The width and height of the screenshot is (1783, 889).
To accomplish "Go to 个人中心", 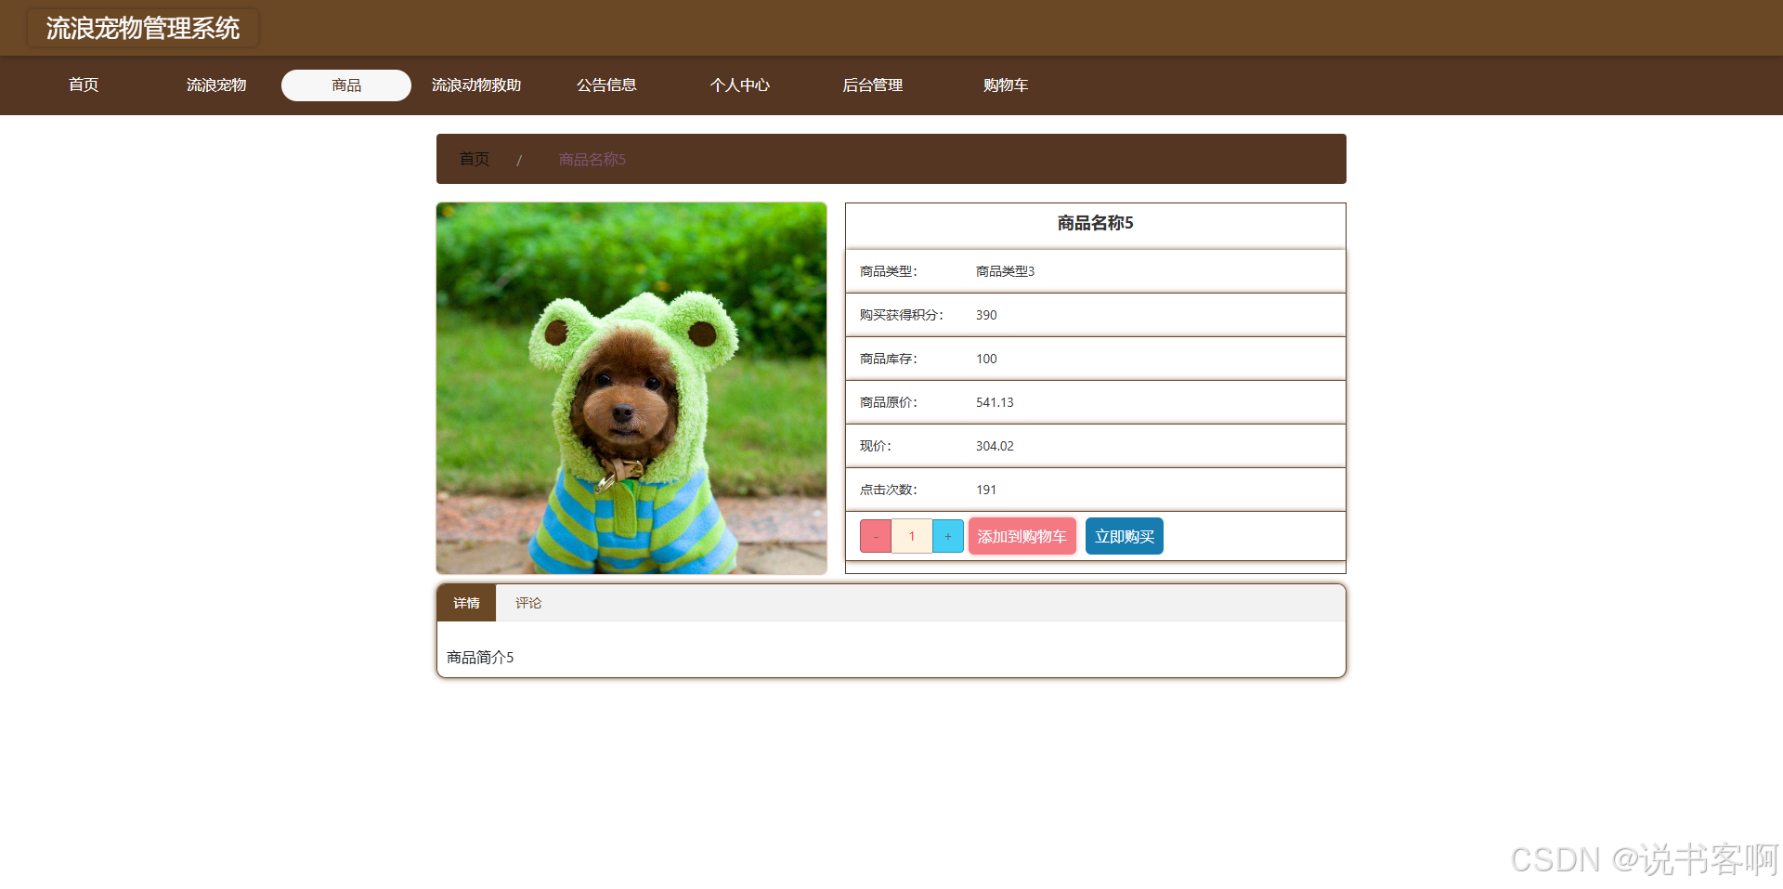I will 740,85.
